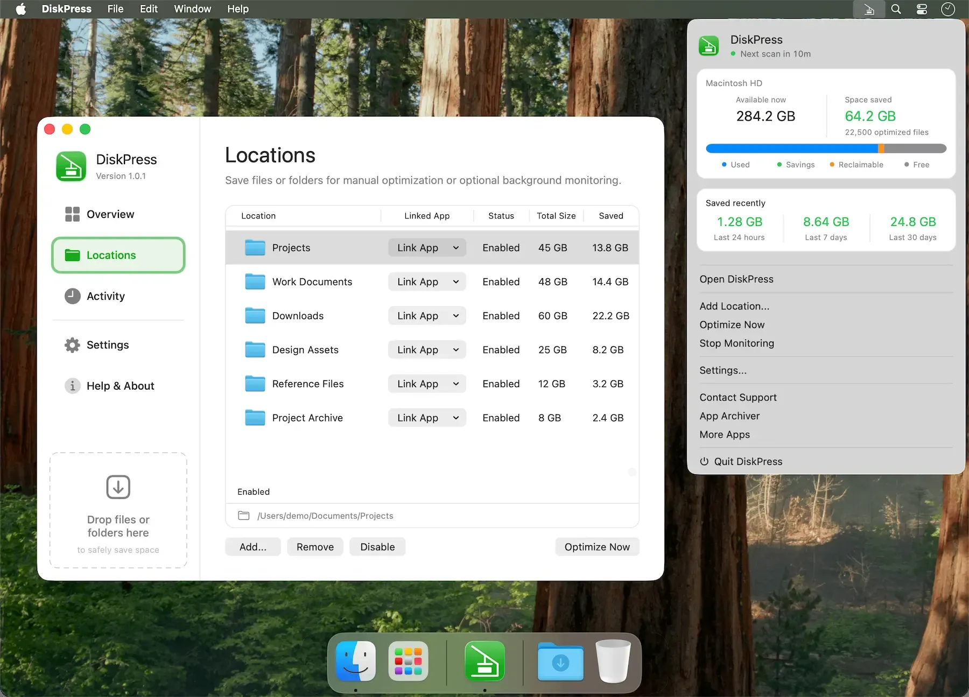Open Launchpad from the Dock
Viewport: 969px width, 697px height.
coord(408,661)
